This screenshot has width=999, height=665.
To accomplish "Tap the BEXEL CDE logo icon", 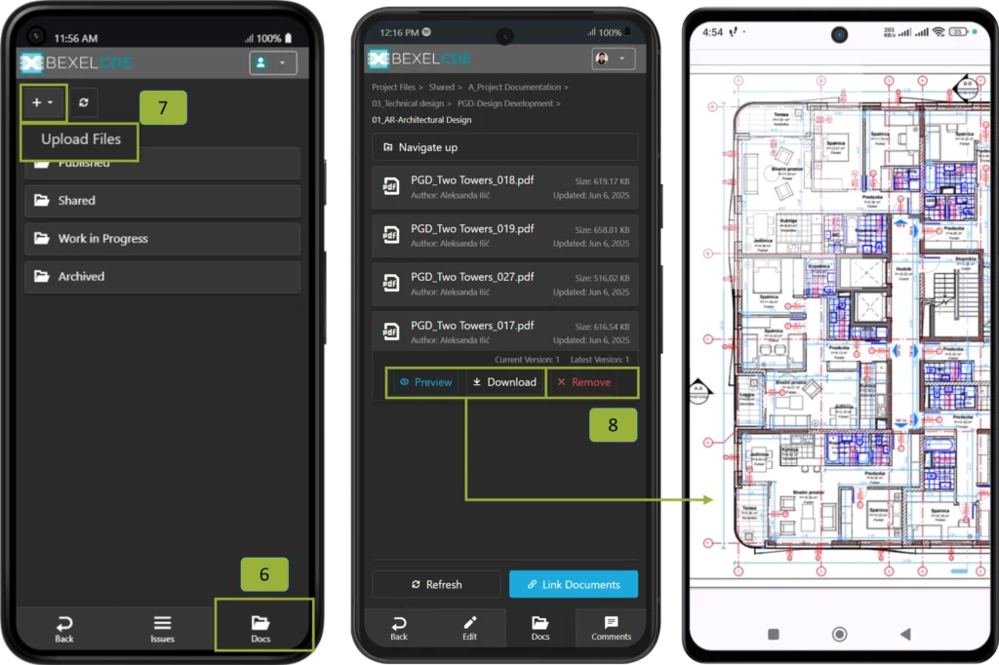I will [32, 62].
